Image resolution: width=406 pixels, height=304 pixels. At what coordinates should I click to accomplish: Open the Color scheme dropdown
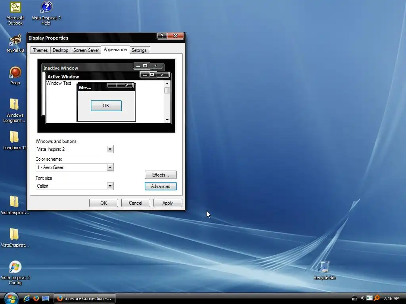tap(75, 167)
